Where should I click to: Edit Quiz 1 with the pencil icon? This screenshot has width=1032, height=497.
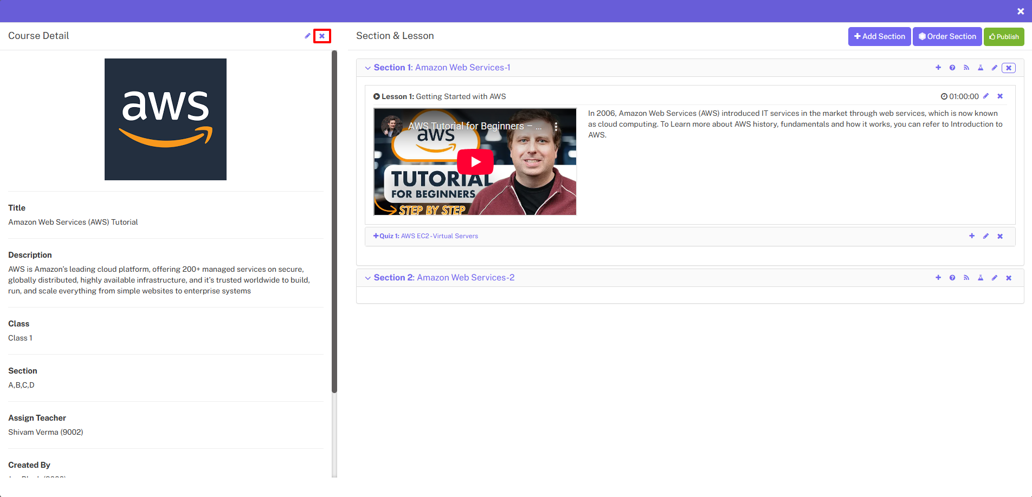point(985,236)
